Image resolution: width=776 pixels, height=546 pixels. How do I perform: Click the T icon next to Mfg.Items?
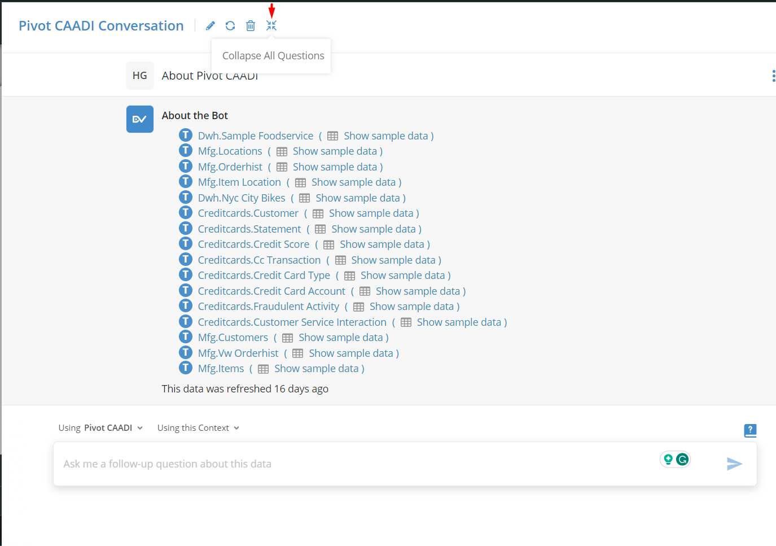[186, 368]
